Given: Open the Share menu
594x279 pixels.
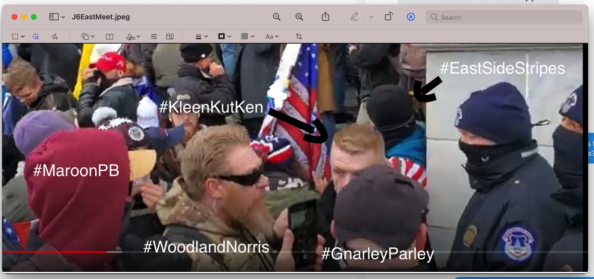Looking at the screenshot, I should 326,16.
